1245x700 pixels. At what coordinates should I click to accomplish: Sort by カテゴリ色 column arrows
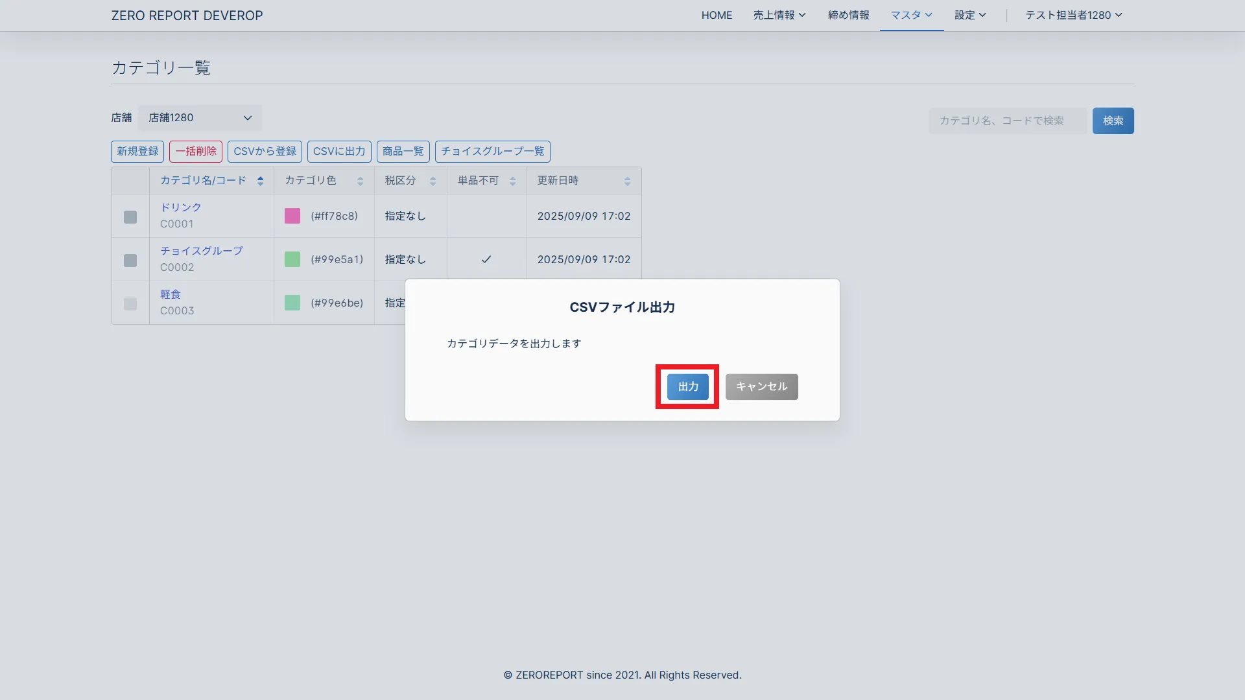click(360, 181)
